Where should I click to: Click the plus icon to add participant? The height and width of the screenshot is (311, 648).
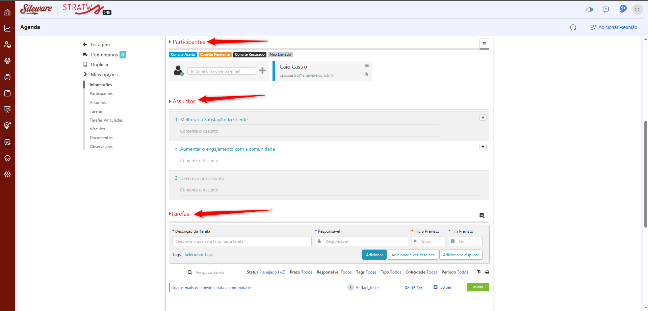[x=262, y=71]
